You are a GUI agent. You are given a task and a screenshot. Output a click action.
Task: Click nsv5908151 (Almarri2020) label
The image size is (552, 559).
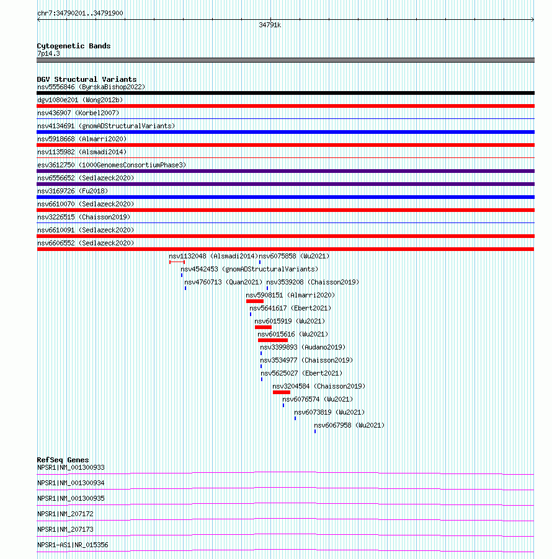pos(290,295)
